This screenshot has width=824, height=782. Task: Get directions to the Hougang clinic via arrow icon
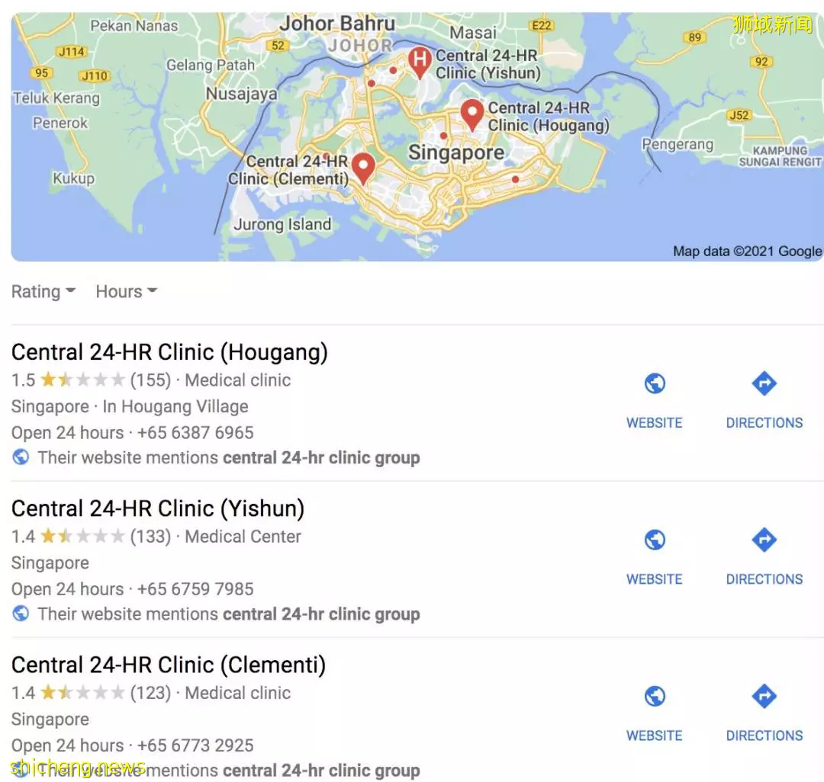tap(764, 383)
